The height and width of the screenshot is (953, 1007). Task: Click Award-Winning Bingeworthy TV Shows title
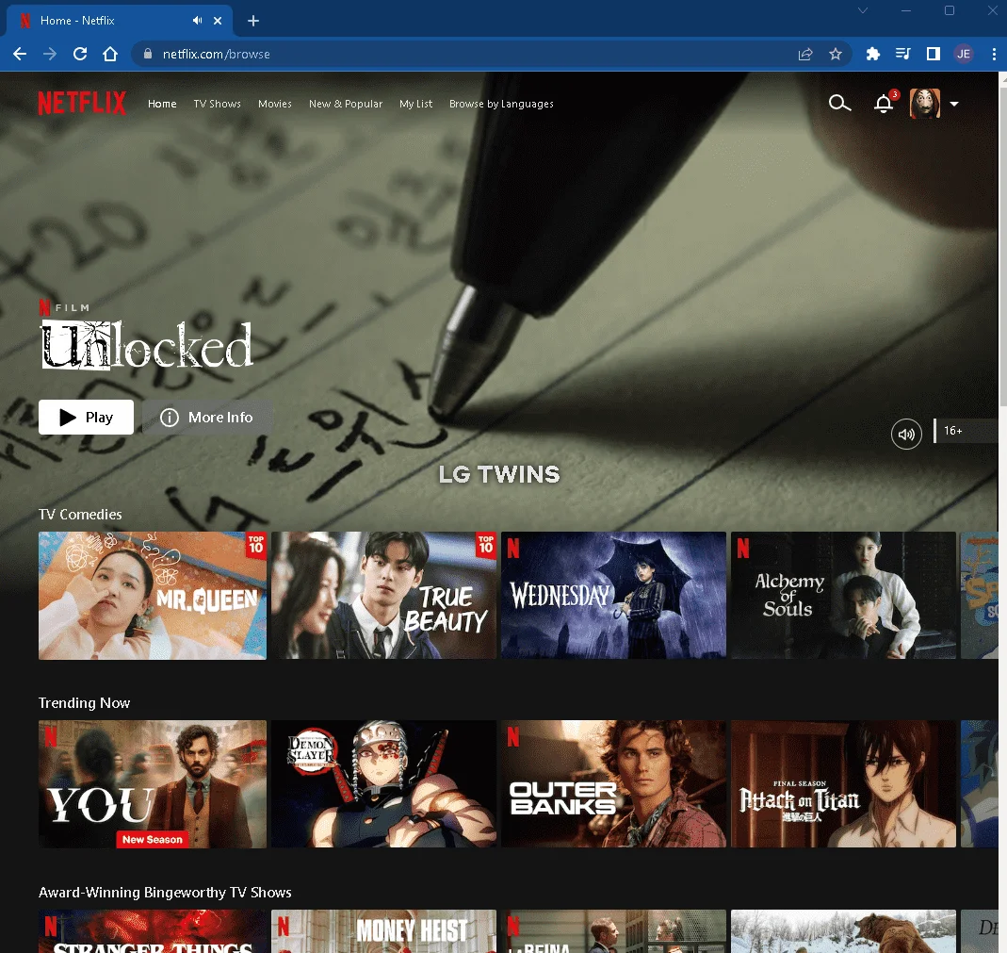(165, 893)
